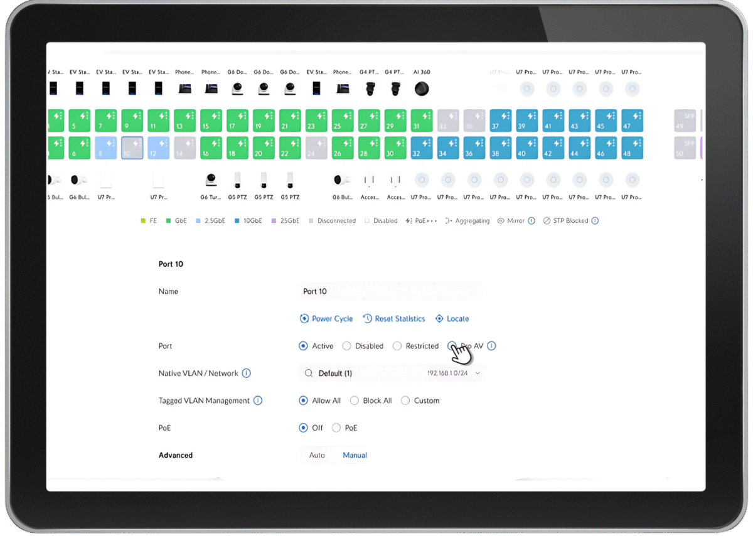Select green port 31 in the switch panel
The width and height of the screenshot is (753, 536).
[x=421, y=121]
